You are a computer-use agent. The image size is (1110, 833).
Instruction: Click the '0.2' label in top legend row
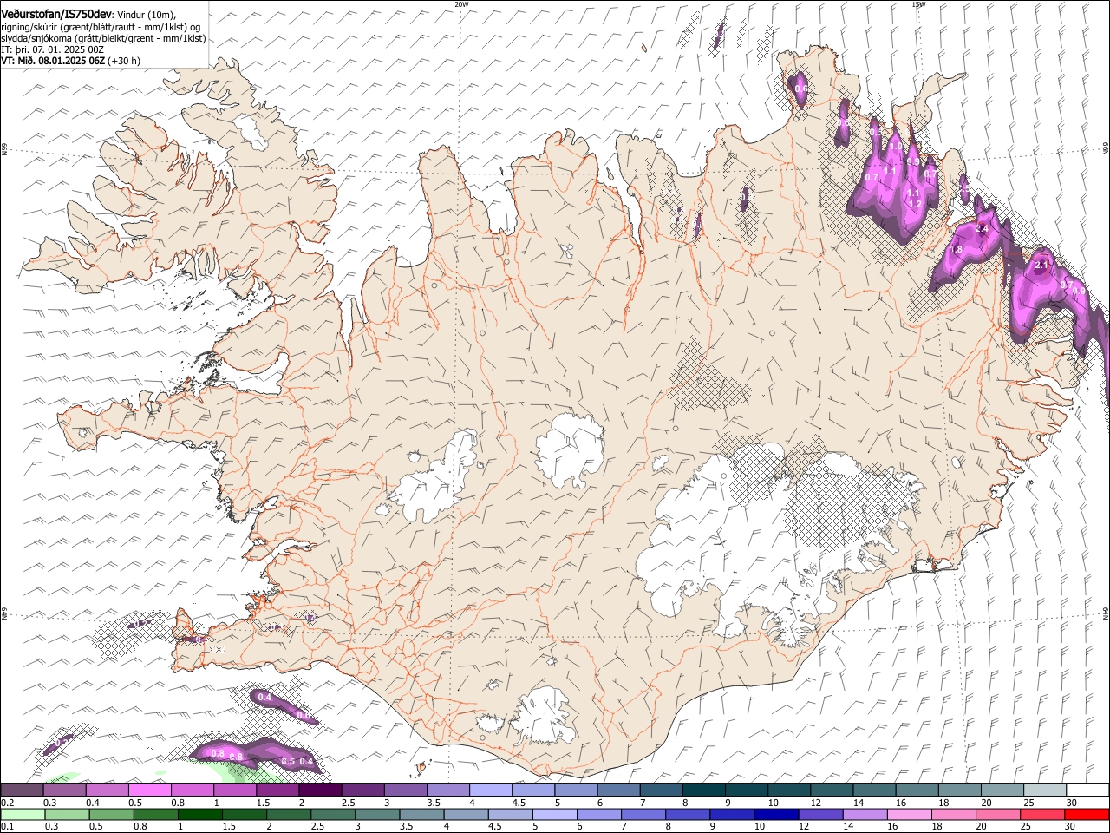(6, 803)
